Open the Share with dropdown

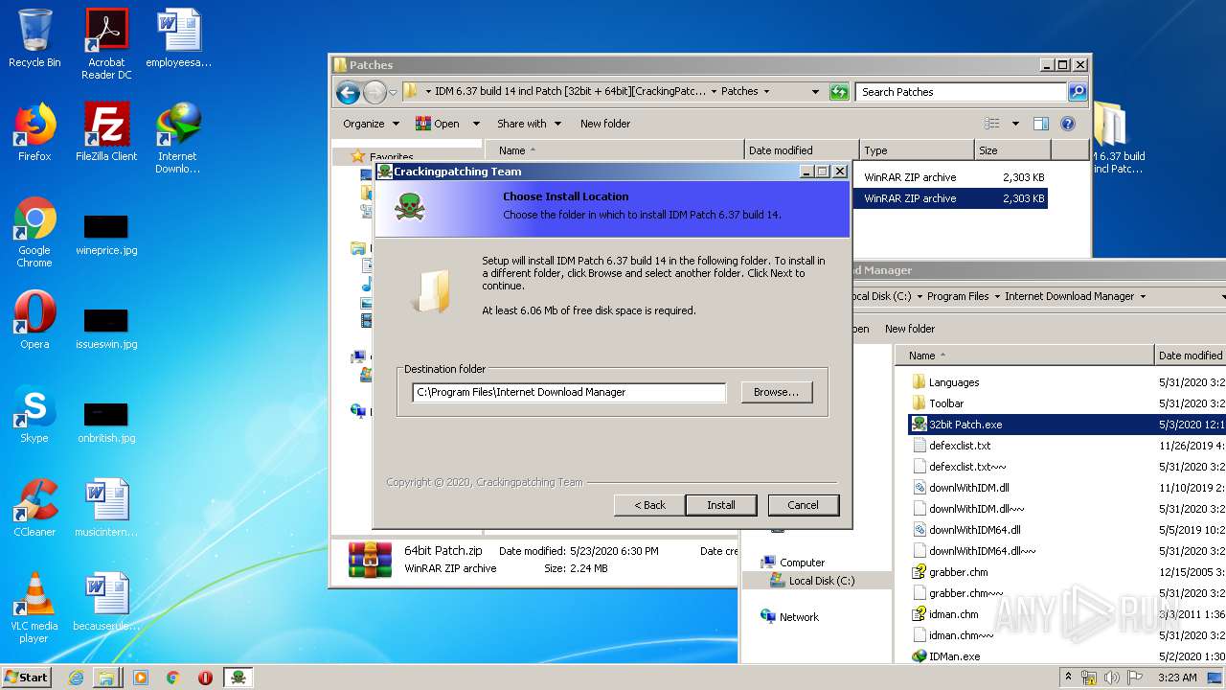pos(528,124)
